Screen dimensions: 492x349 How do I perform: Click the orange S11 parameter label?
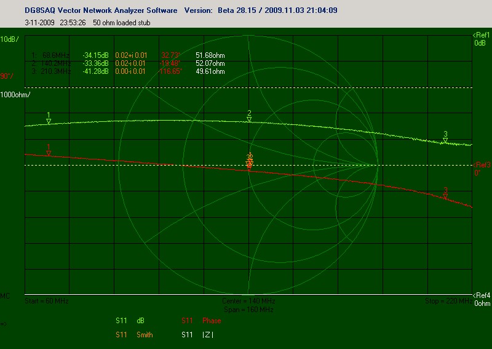click(x=121, y=335)
